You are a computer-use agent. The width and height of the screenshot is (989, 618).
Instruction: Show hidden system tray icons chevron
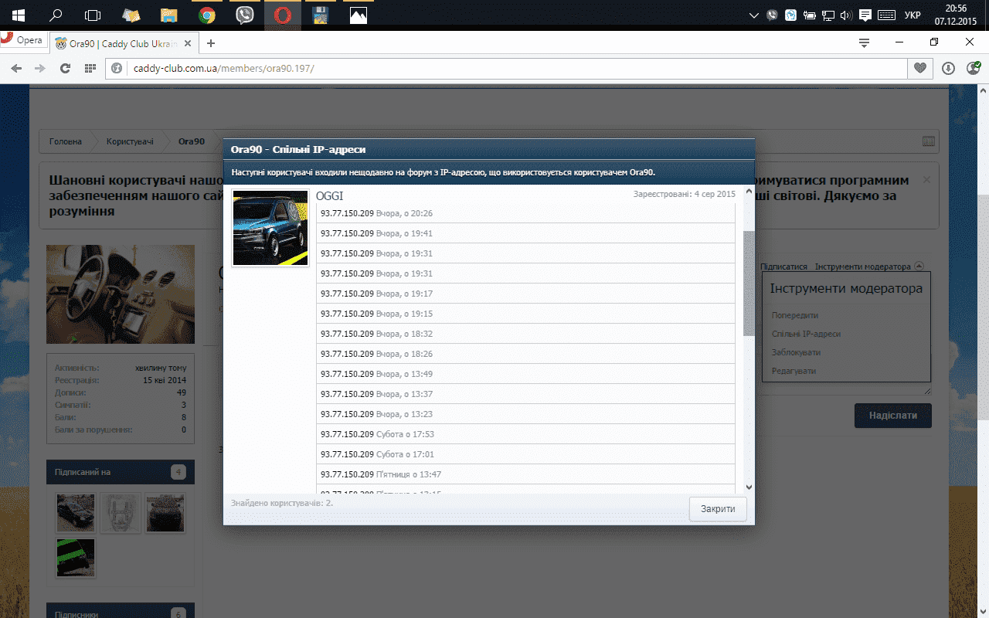tap(755, 15)
